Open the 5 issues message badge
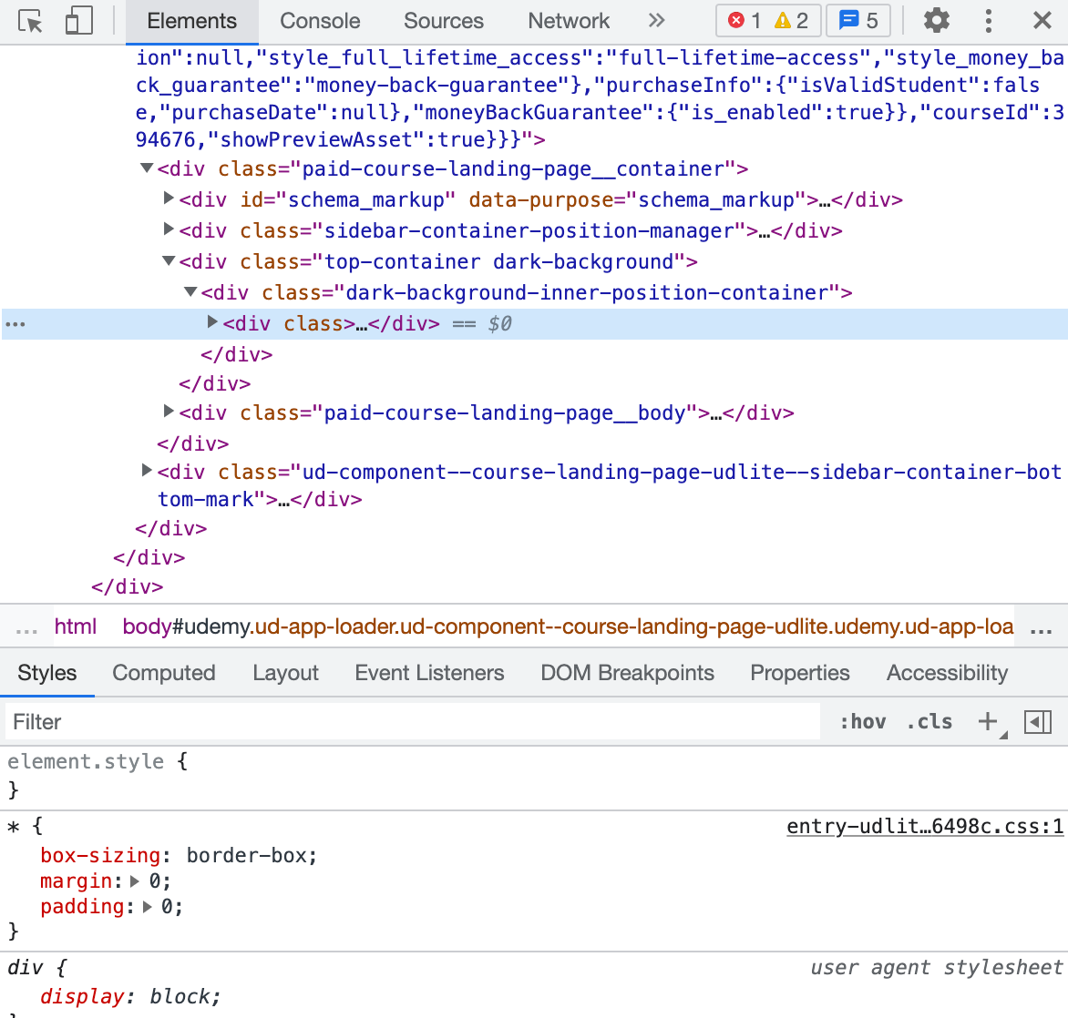The image size is (1068, 1018). point(858,21)
